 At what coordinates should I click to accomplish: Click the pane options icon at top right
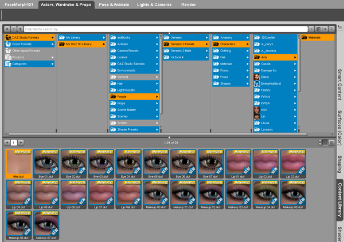click(x=340, y=27)
